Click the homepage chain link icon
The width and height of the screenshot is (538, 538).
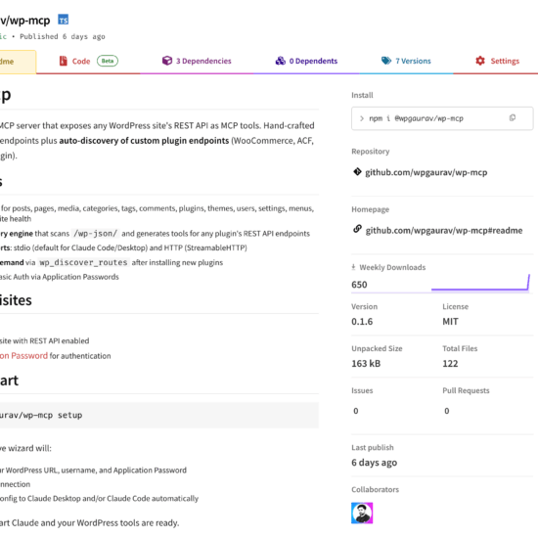click(x=357, y=229)
